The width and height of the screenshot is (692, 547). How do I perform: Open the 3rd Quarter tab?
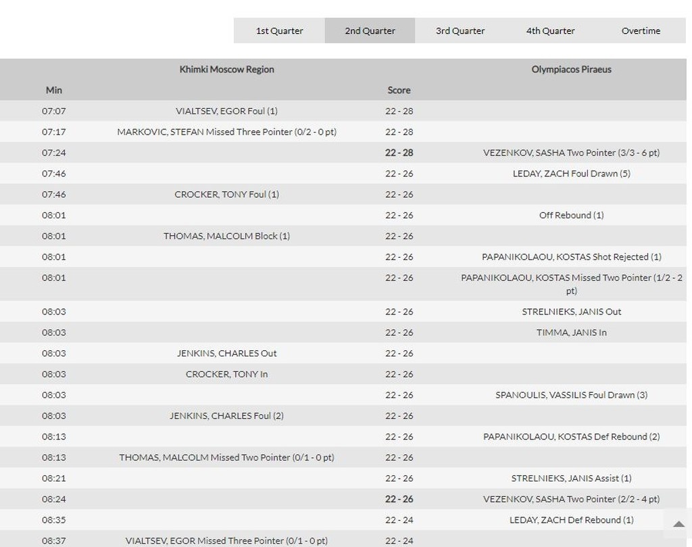click(460, 30)
